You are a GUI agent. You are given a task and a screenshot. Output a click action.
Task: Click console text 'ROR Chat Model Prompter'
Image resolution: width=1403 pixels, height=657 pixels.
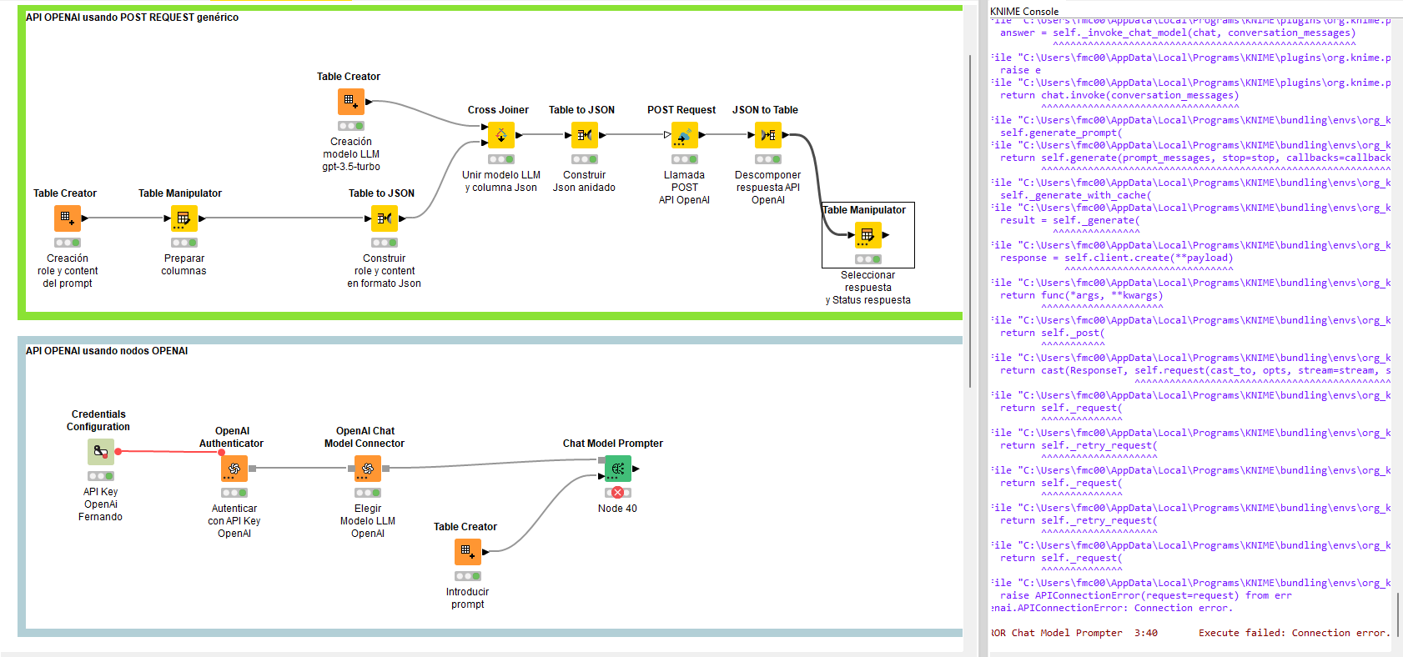1056,634
